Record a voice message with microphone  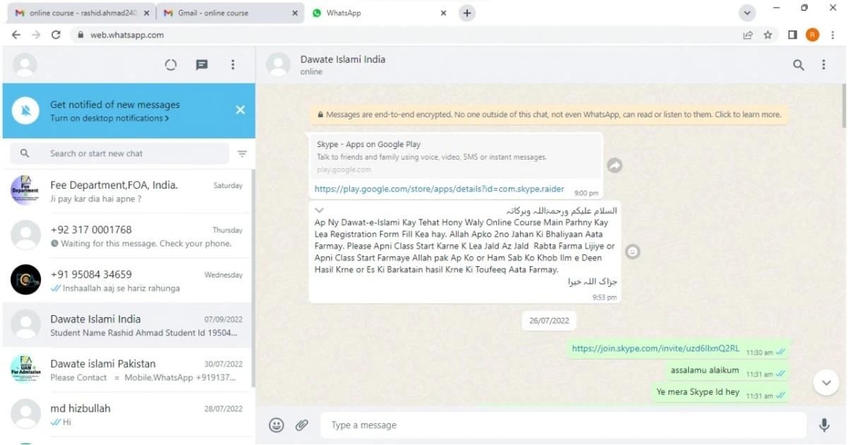coord(824,425)
